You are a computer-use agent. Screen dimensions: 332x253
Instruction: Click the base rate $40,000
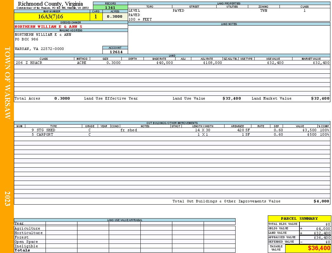[x=164, y=63]
